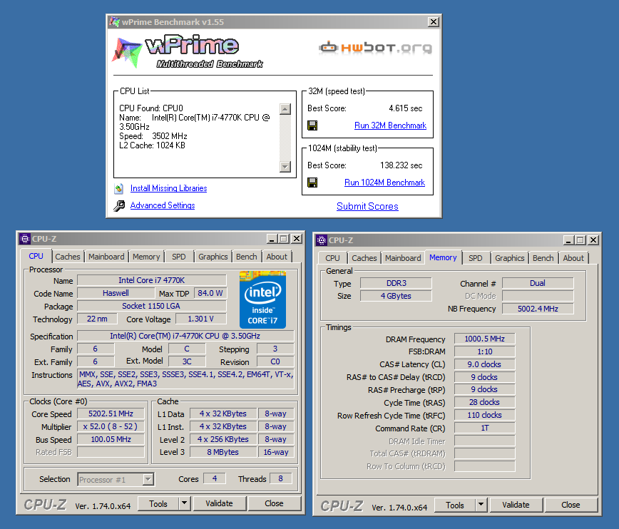Switch to CPU tab in left CPU-Z

point(36,256)
